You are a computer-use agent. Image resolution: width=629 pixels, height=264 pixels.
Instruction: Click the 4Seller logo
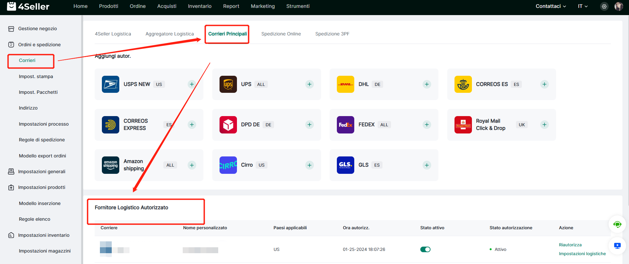[x=28, y=6]
